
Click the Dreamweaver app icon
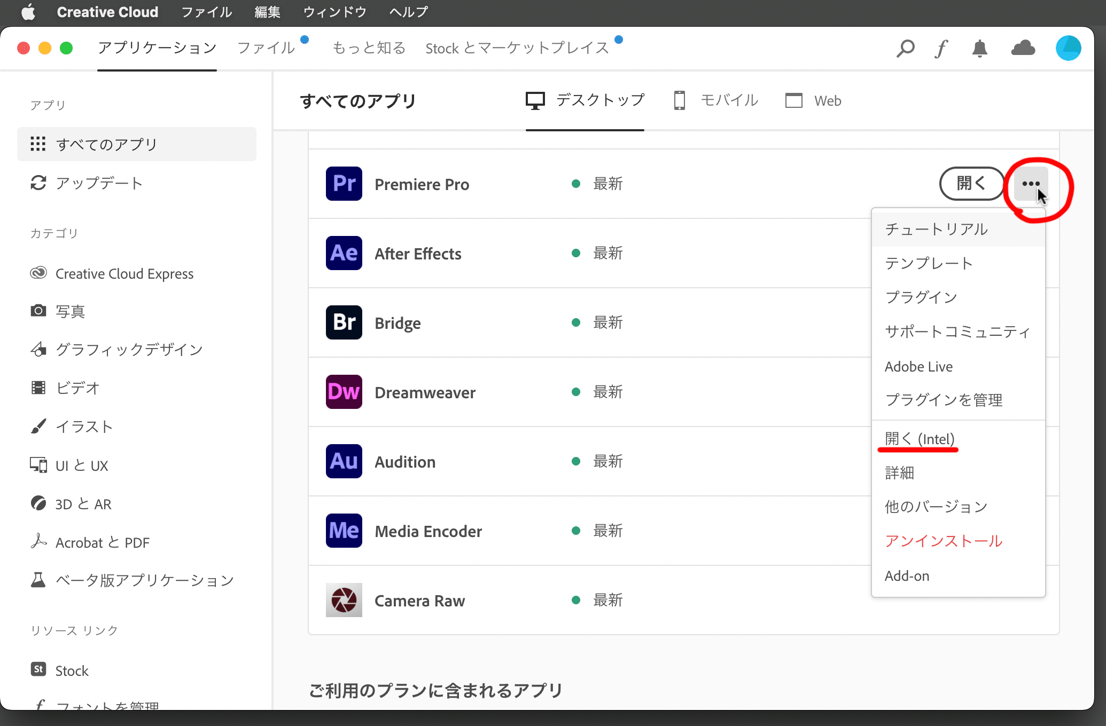coord(341,392)
